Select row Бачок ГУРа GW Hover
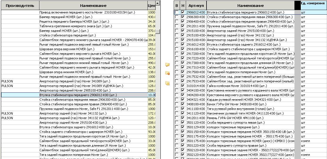The width and height of the screenshot is (327, 159). point(250,104)
